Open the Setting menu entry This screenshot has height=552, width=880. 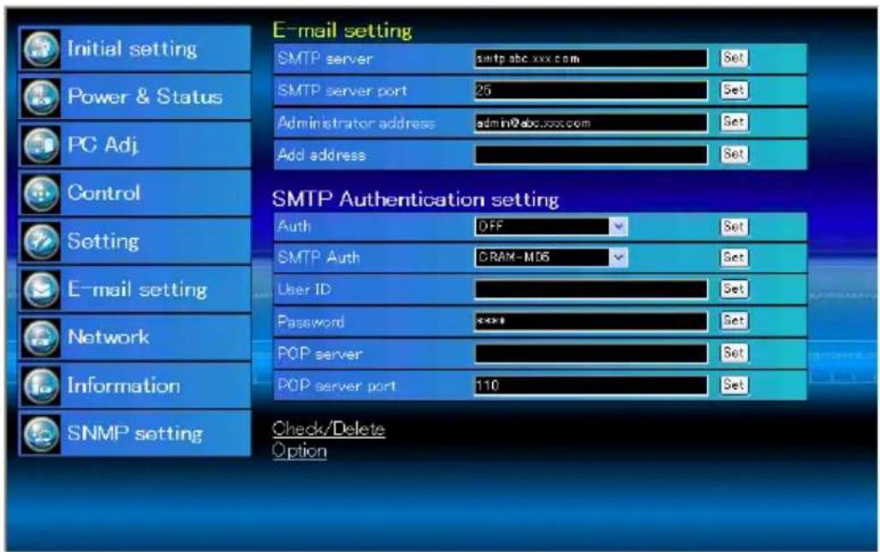(x=134, y=241)
